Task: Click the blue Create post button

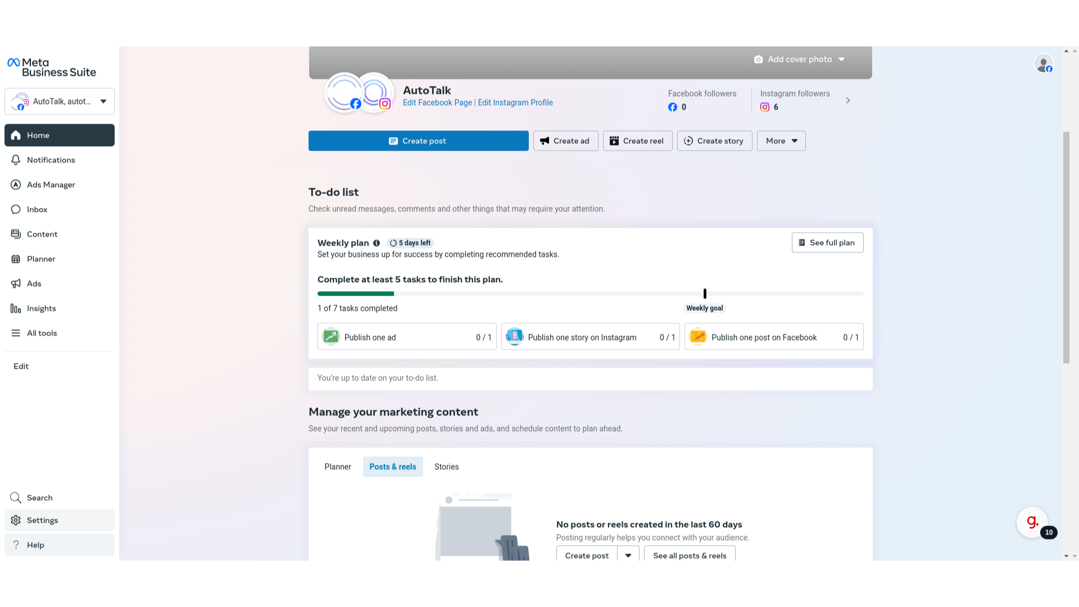Action: tap(418, 141)
